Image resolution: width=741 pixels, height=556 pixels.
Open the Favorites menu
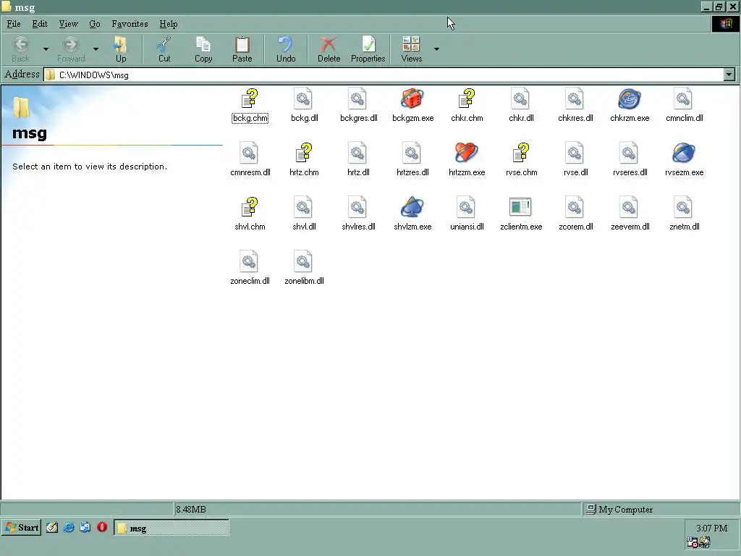pyautogui.click(x=130, y=24)
